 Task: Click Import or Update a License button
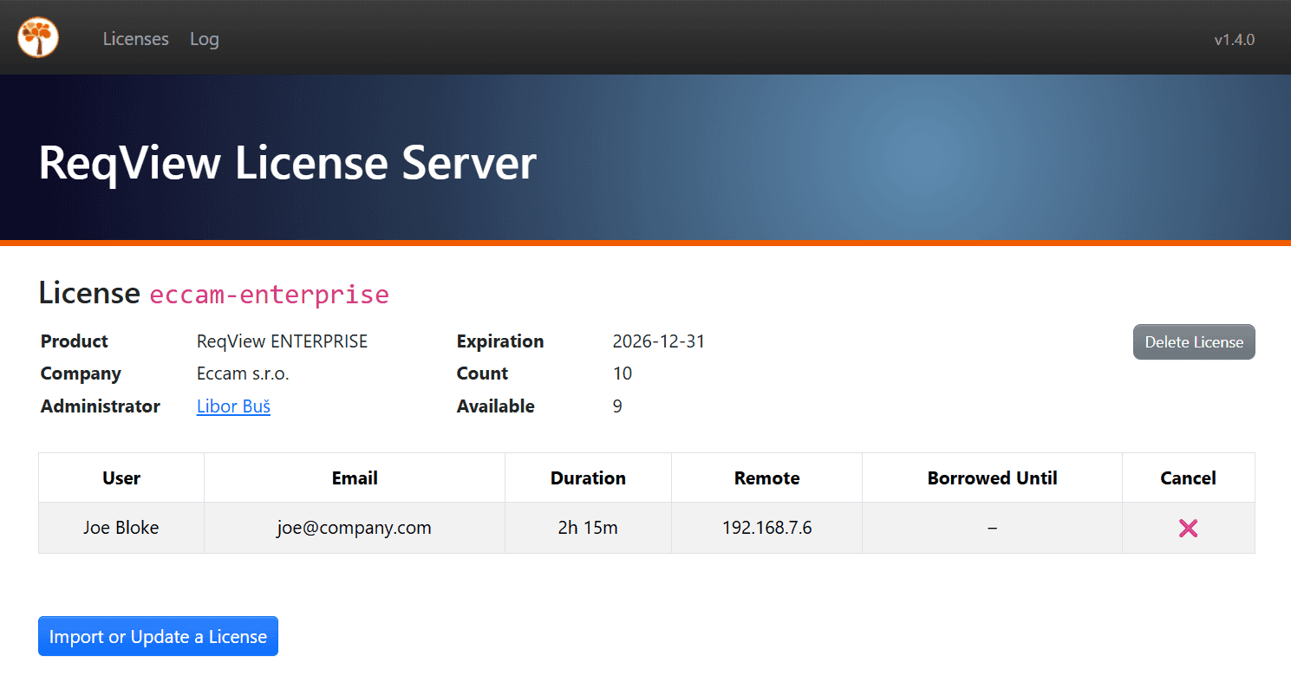[158, 637]
